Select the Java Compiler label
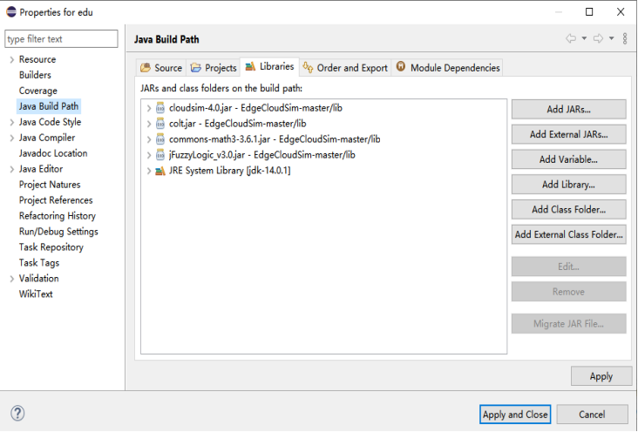 coord(47,138)
